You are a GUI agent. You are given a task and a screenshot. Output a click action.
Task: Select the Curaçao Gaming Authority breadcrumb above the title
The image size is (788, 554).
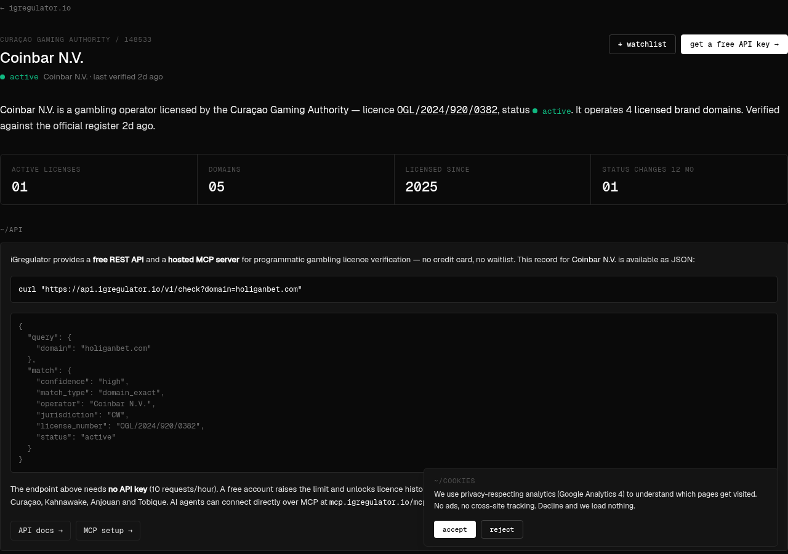55,40
